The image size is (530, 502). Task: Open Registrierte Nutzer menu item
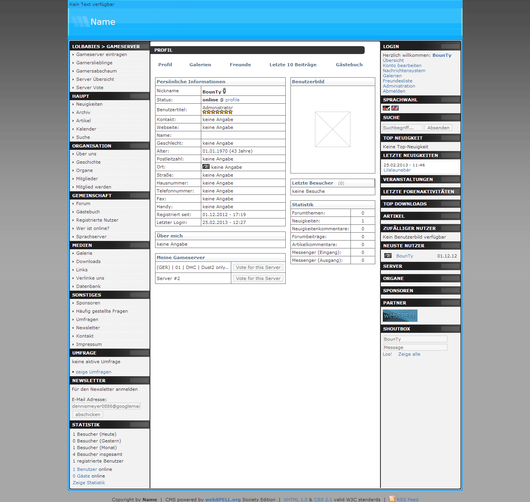(97, 220)
